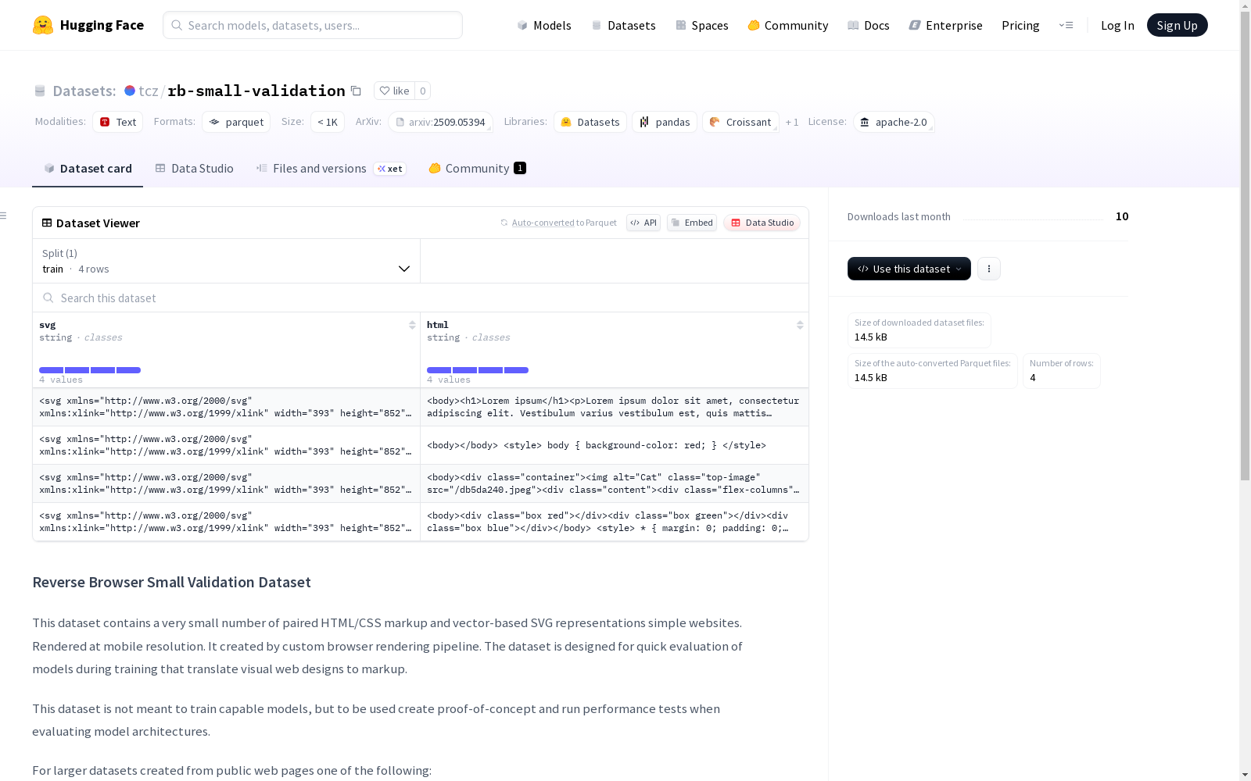Image resolution: width=1251 pixels, height=781 pixels.
Task: Open the more options kebab button
Action: pyautogui.click(x=989, y=269)
